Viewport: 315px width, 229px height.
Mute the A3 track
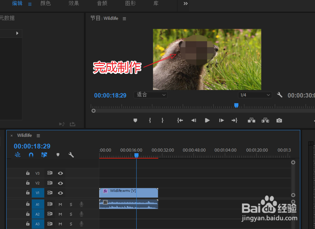(60, 224)
